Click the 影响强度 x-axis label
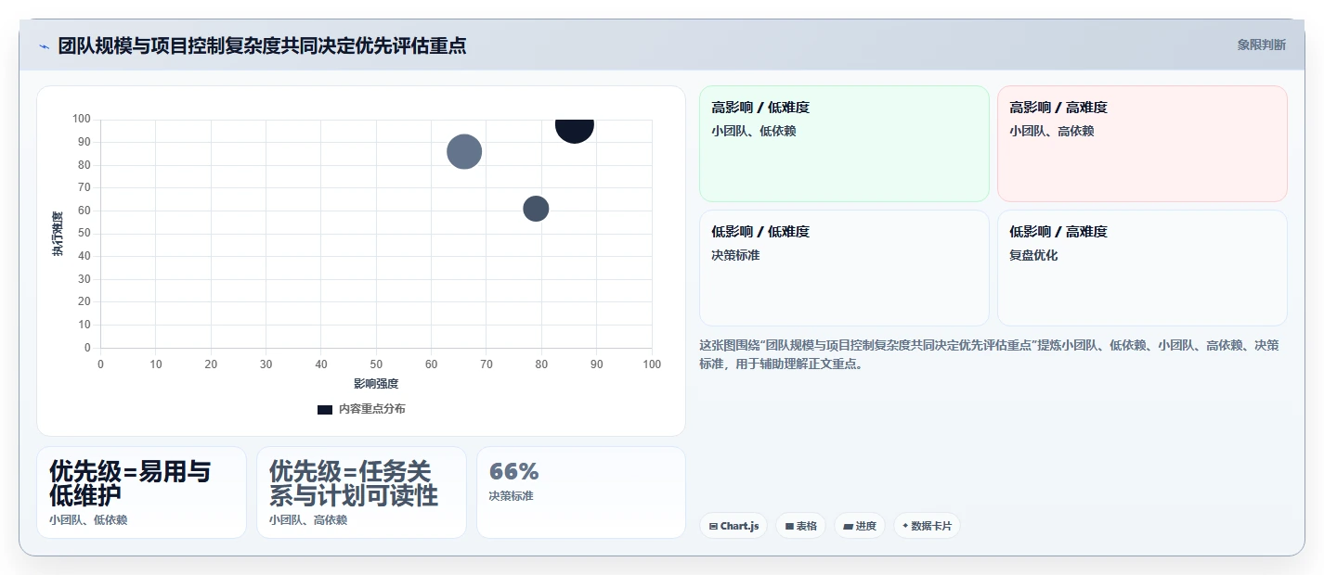1324x575 pixels. [x=376, y=383]
